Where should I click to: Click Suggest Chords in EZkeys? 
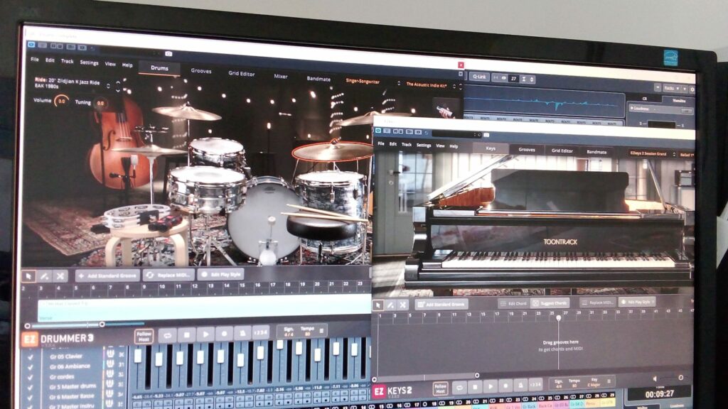point(550,303)
